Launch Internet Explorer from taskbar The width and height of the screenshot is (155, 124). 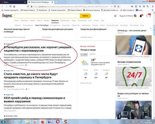click(x=20, y=121)
